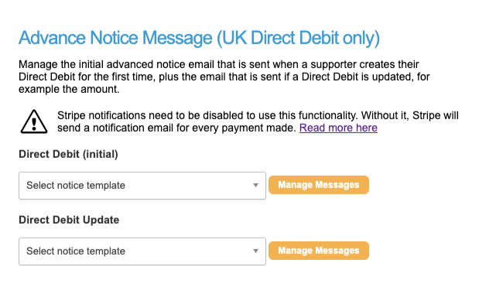This screenshot has height=294, width=479.
Task: Open the 'Read more here' link
Action: pyautogui.click(x=338, y=128)
